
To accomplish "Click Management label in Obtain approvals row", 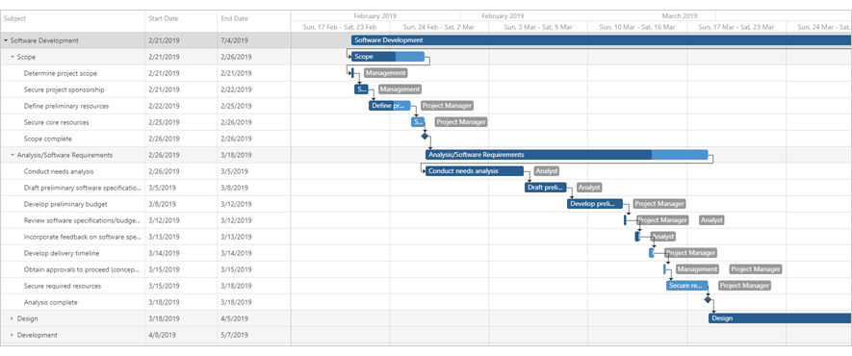I will pos(697,269).
